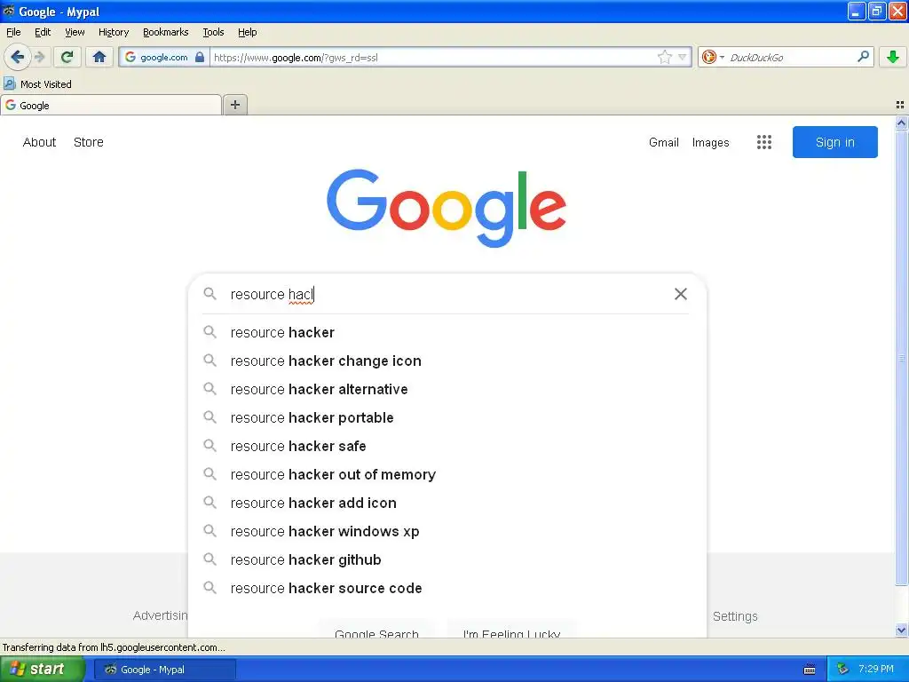This screenshot has width=909, height=682.
Task: Select the Google browser tab
Action: click(111, 105)
